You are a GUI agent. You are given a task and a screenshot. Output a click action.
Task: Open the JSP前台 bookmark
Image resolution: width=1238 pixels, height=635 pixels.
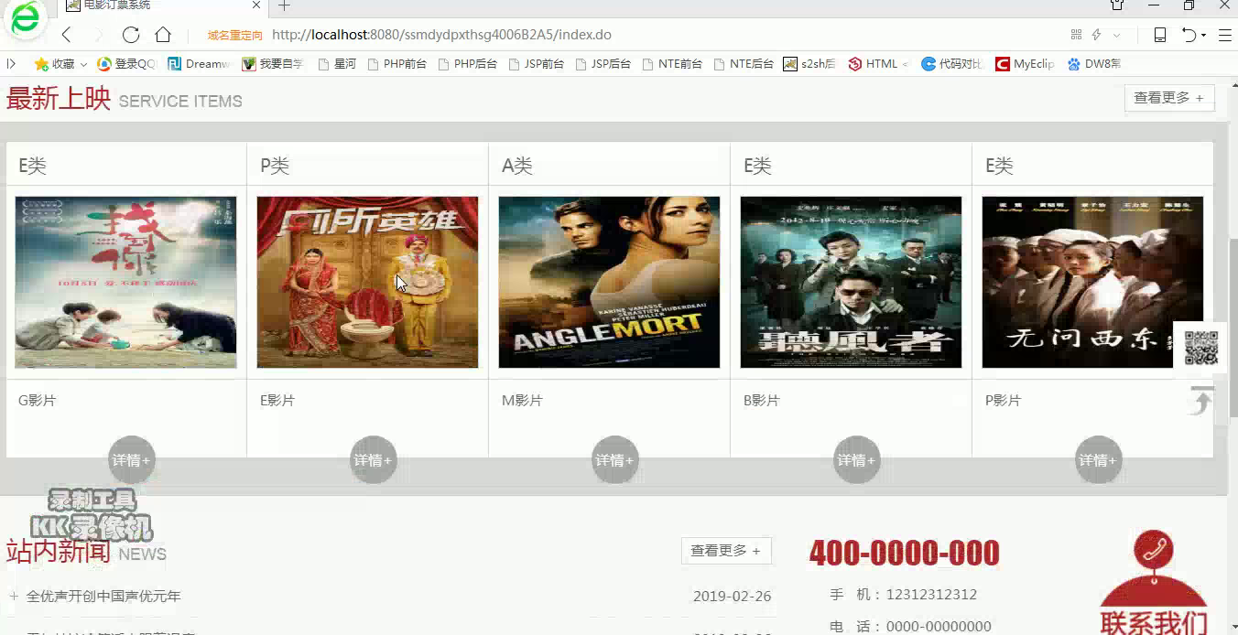click(x=537, y=64)
